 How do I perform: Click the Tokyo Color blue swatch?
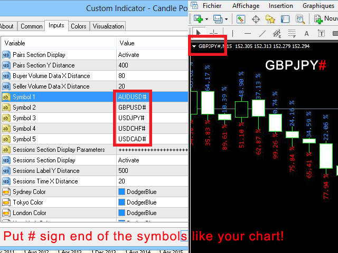click(x=122, y=202)
